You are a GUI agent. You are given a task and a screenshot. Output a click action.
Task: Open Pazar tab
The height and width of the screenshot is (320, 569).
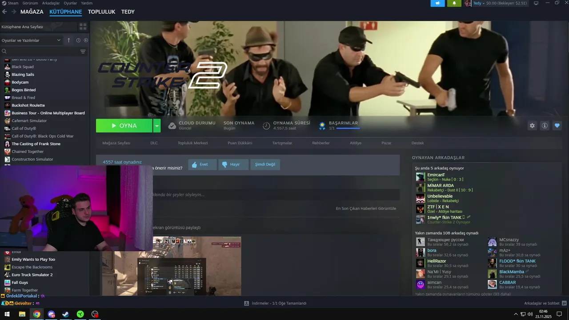click(386, 143)
